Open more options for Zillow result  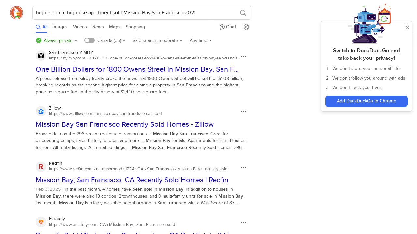pos(243,112)
